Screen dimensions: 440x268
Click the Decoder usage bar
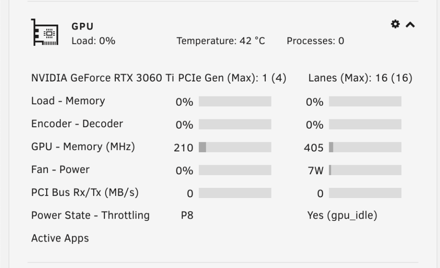365,124
